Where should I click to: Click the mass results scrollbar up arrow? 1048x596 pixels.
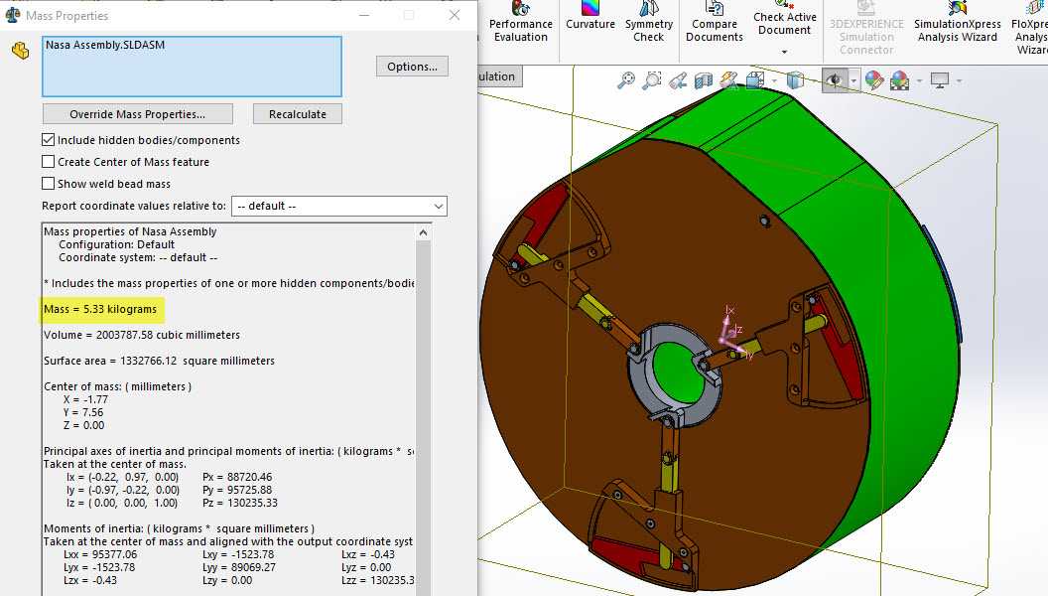pos(423,232)
